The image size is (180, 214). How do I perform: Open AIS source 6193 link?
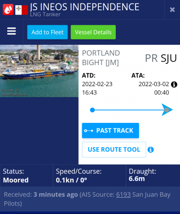[x=124, y=194]
